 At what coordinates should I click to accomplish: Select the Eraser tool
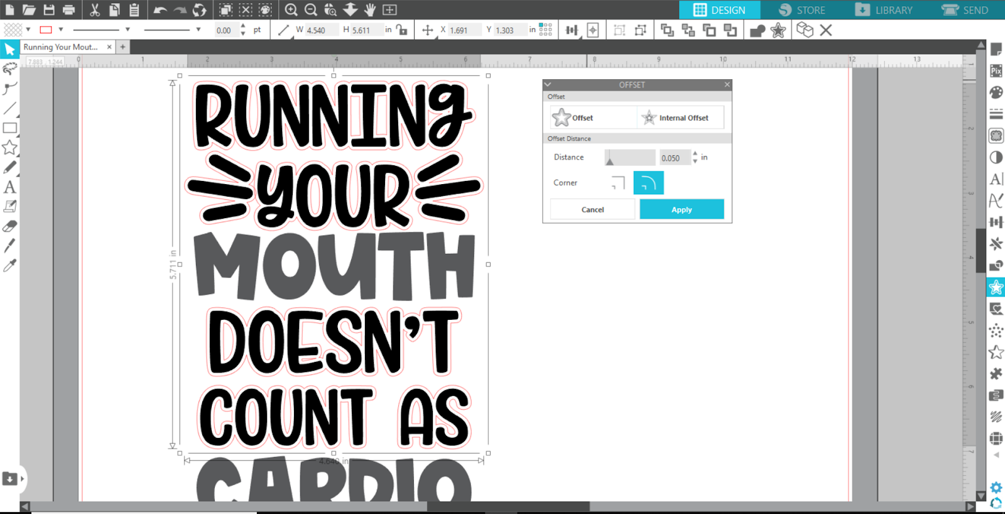point(9,226)
